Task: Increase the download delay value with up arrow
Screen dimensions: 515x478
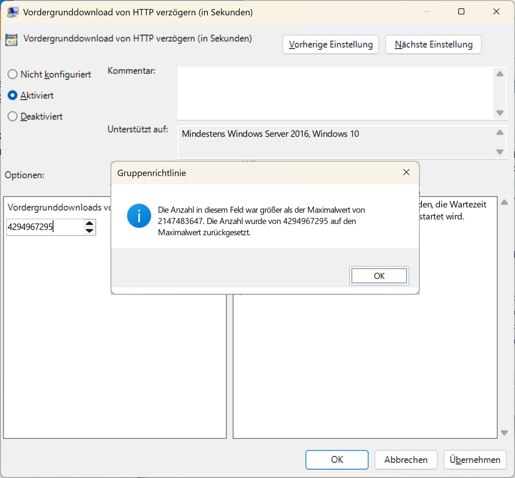Action: click(x=89, y=223)
